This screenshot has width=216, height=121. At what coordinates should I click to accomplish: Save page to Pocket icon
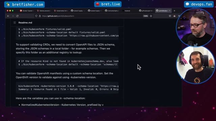point(170,16)
